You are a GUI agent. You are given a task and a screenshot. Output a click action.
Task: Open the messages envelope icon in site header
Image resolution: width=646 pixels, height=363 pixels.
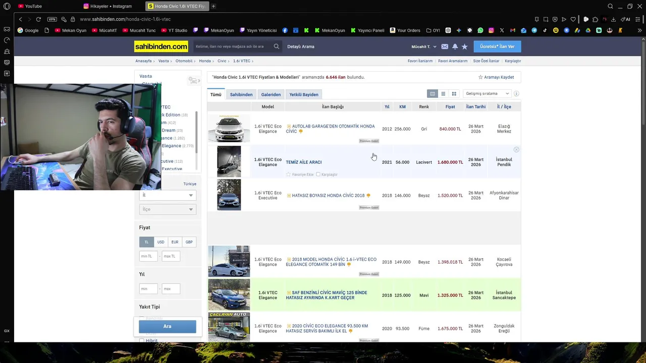tap(445, 46)
